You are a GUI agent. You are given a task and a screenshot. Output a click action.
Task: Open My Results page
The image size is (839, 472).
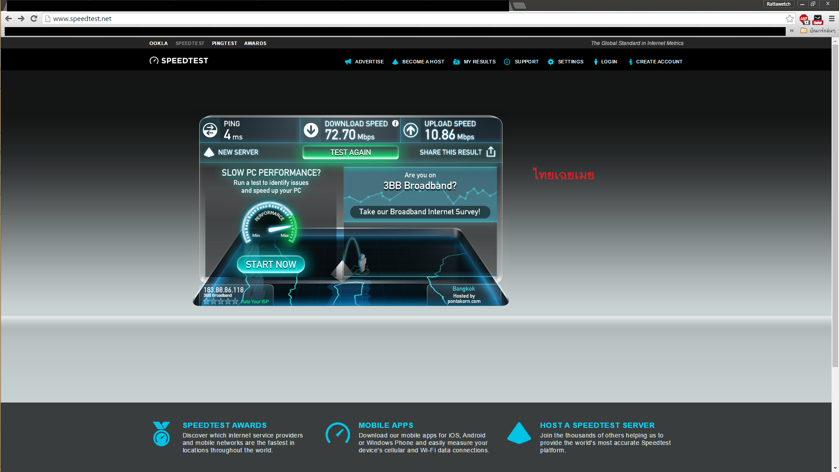[475, 62]
